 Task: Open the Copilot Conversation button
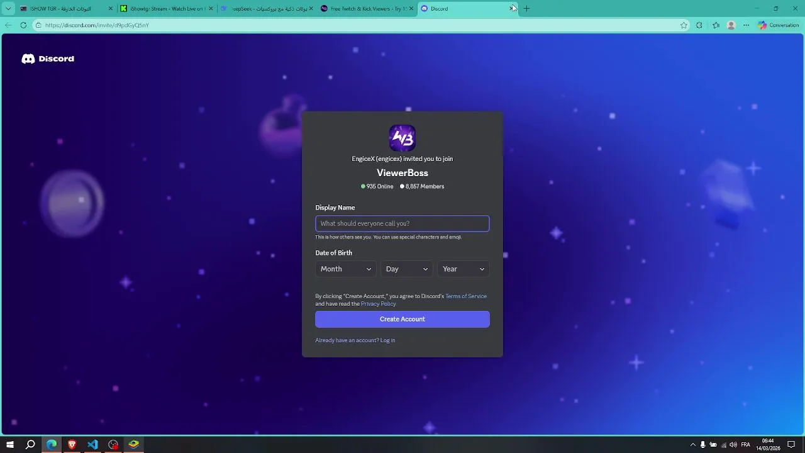coord(779,25)
